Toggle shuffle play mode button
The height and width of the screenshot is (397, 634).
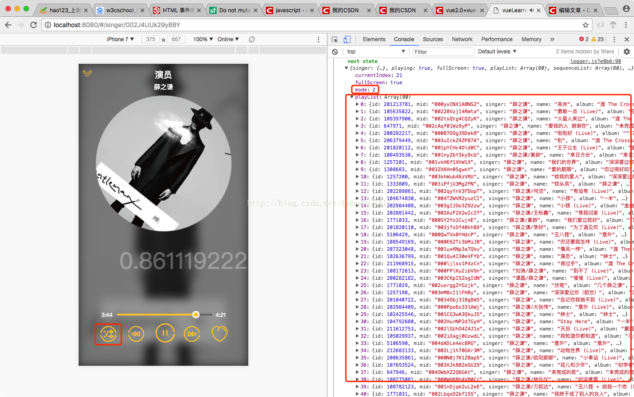[x=109, y=334]
